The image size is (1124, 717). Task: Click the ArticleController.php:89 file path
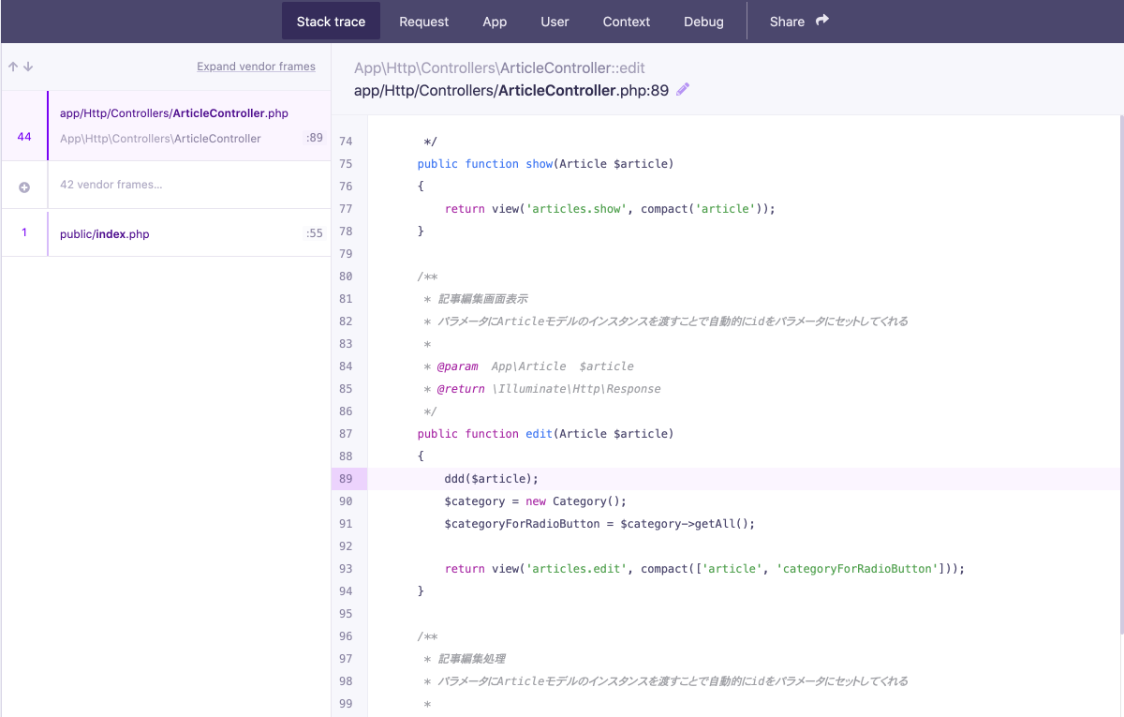(511, 91)
